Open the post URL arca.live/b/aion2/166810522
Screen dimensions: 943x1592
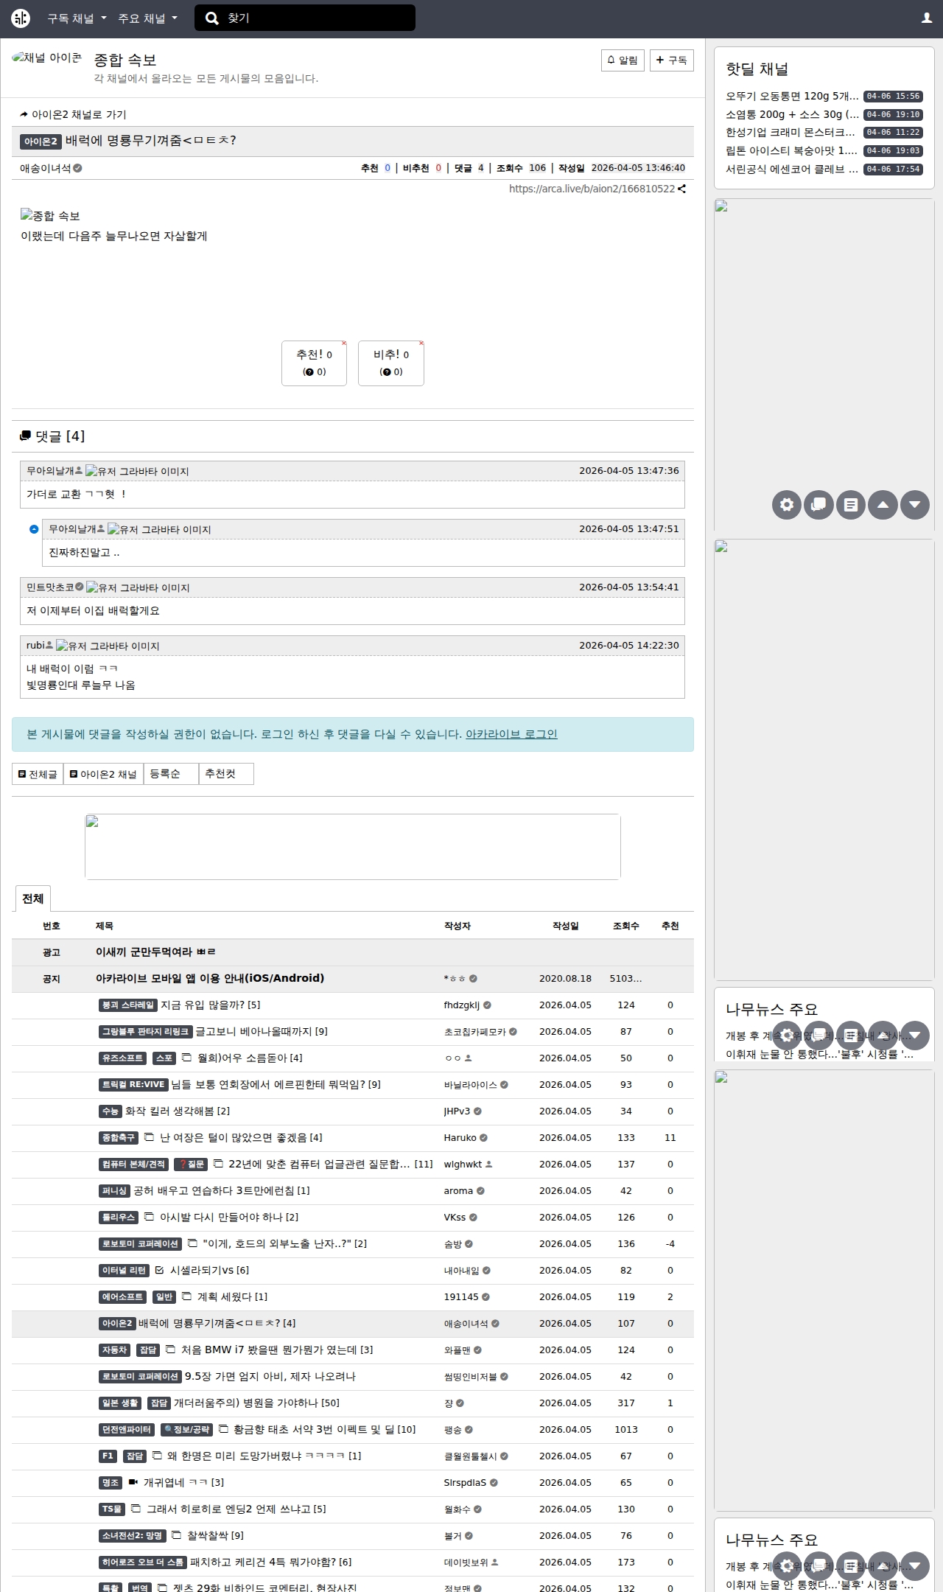[592, 189]
